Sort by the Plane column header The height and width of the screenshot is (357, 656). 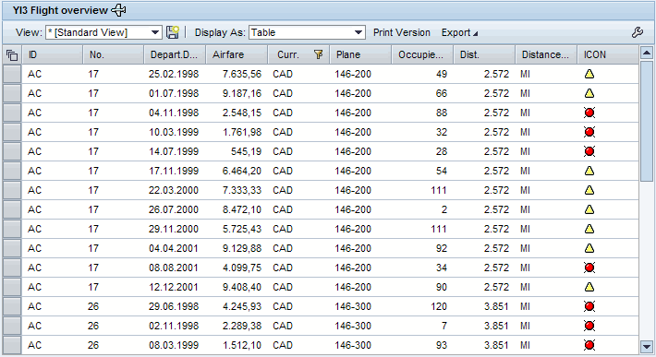point(360,54)
